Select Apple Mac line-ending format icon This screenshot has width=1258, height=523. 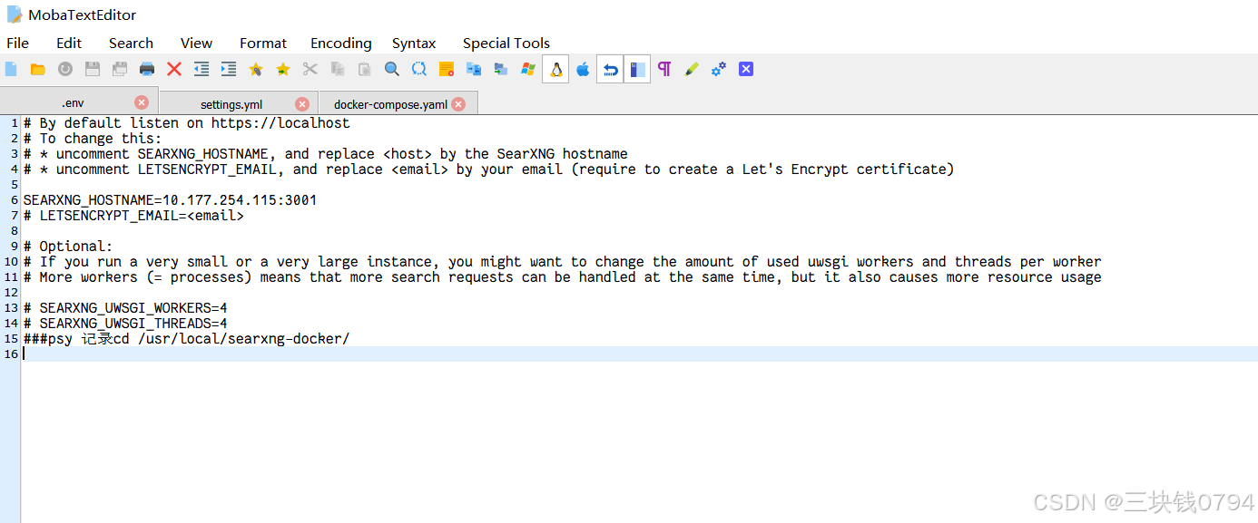click(583, 69)
